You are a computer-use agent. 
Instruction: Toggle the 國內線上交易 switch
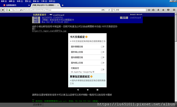(x=102, y=63)
